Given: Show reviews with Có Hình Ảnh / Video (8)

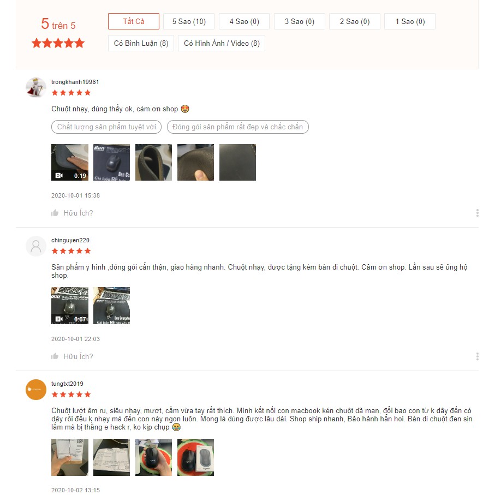Looking at the screenshot, I should pos(222,43).
